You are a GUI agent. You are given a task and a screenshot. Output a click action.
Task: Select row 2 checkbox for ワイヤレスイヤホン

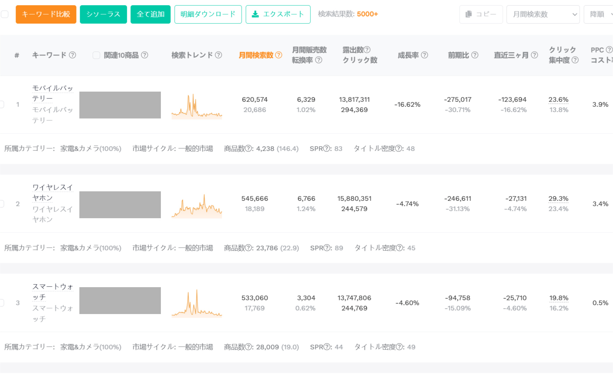click(x=2, y=204)
